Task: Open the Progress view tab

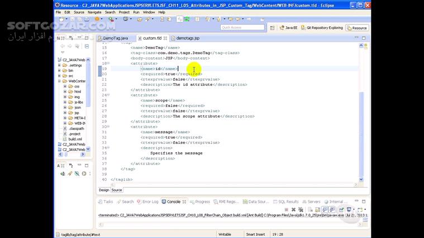Action: pyautogui.click(x=200, y=202)
